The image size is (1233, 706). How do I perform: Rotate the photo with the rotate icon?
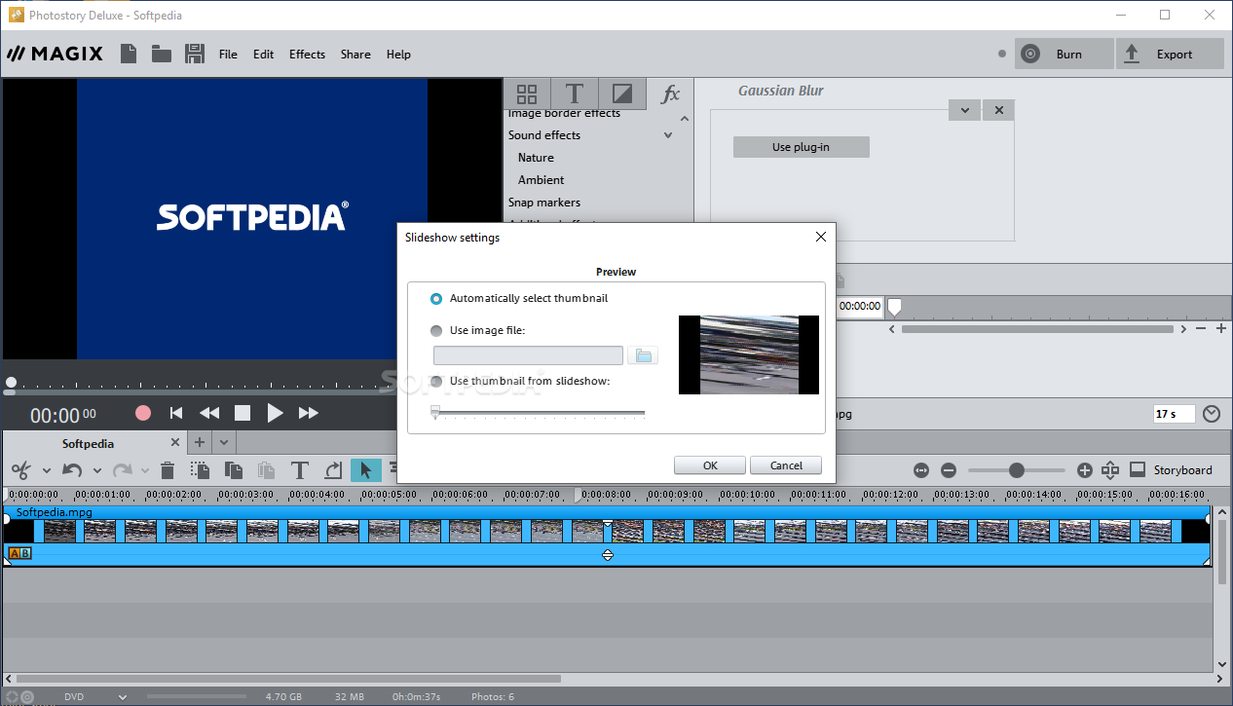click(x=333, y=470)
